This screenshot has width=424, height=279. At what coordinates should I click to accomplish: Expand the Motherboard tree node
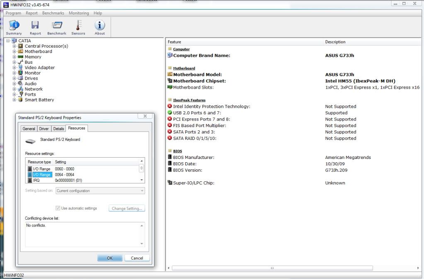click(x=15, y=52)
